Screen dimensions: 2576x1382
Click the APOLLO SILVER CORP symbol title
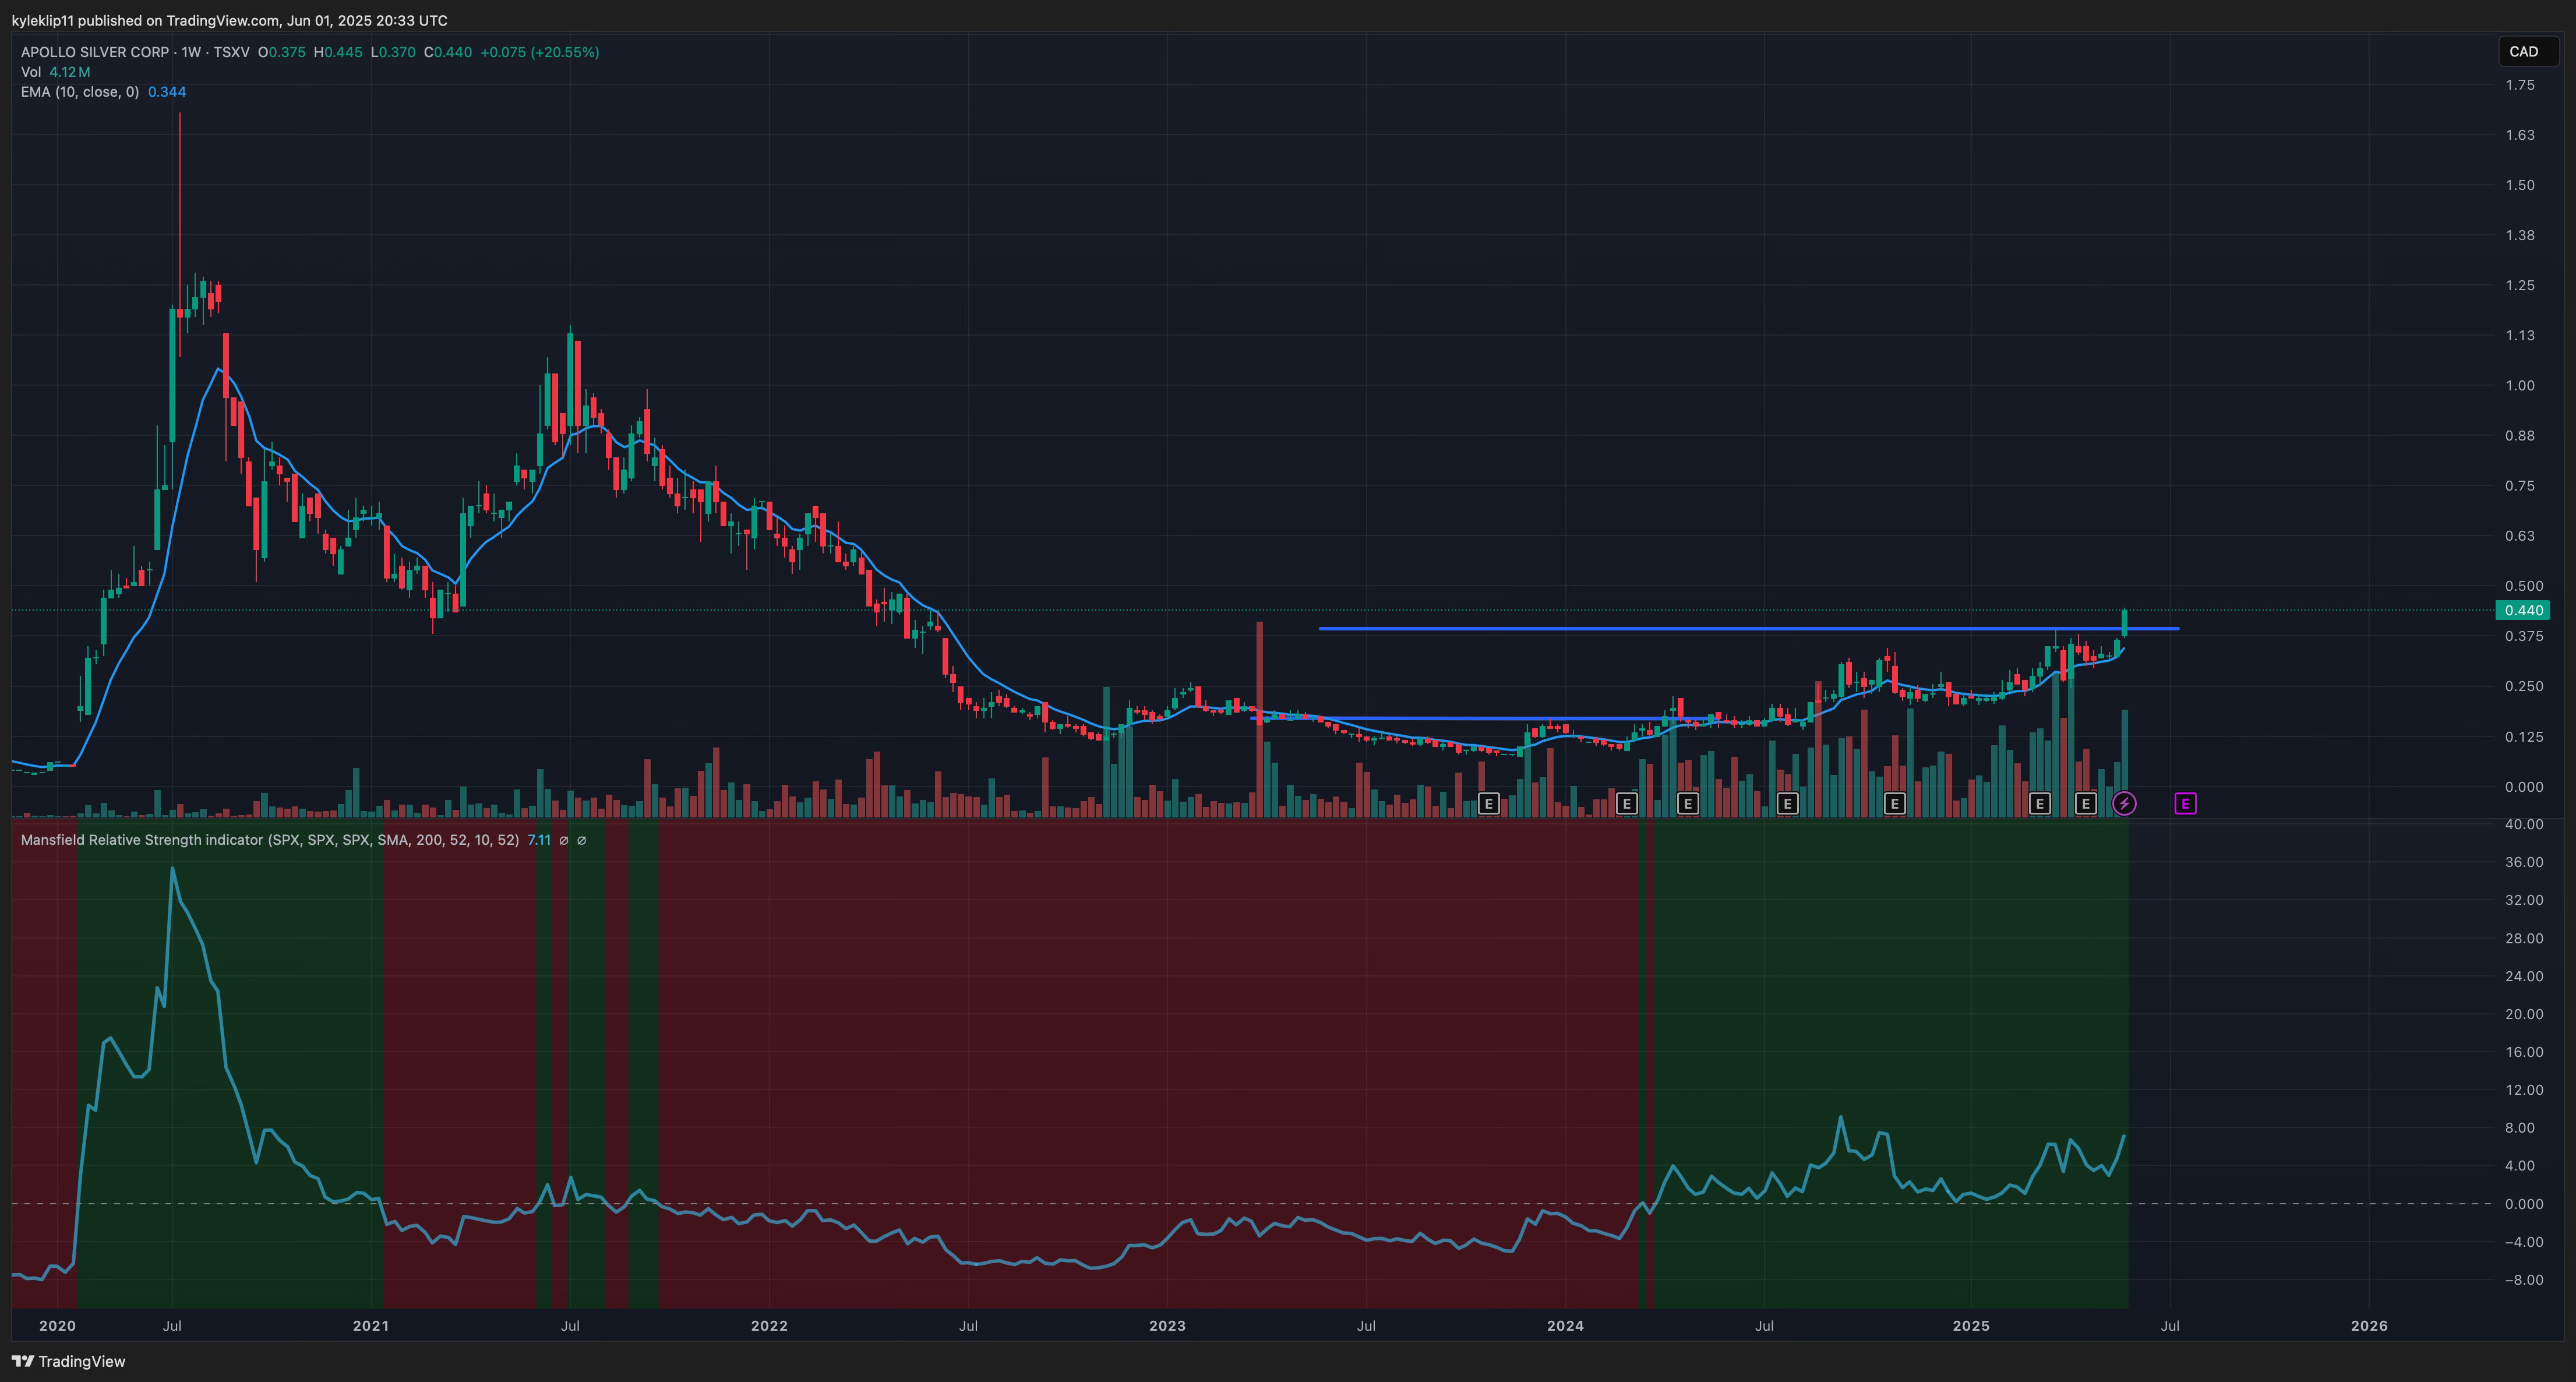(95, 52)
